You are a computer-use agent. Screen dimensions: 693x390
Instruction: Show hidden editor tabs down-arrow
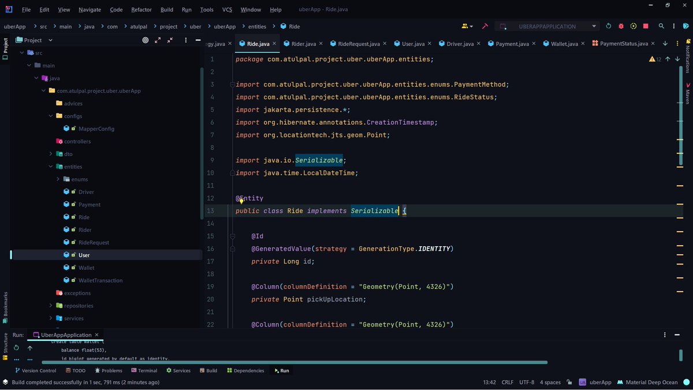[x=665, y=43]
